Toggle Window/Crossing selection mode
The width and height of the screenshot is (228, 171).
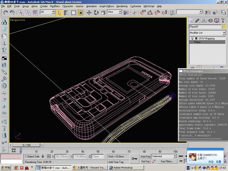(80, 13)
